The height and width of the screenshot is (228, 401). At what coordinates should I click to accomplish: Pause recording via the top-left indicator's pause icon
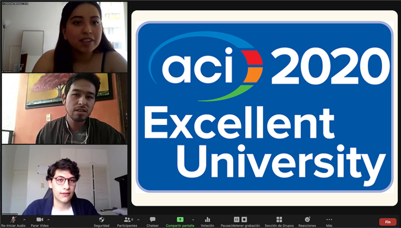tap(25, 4)
